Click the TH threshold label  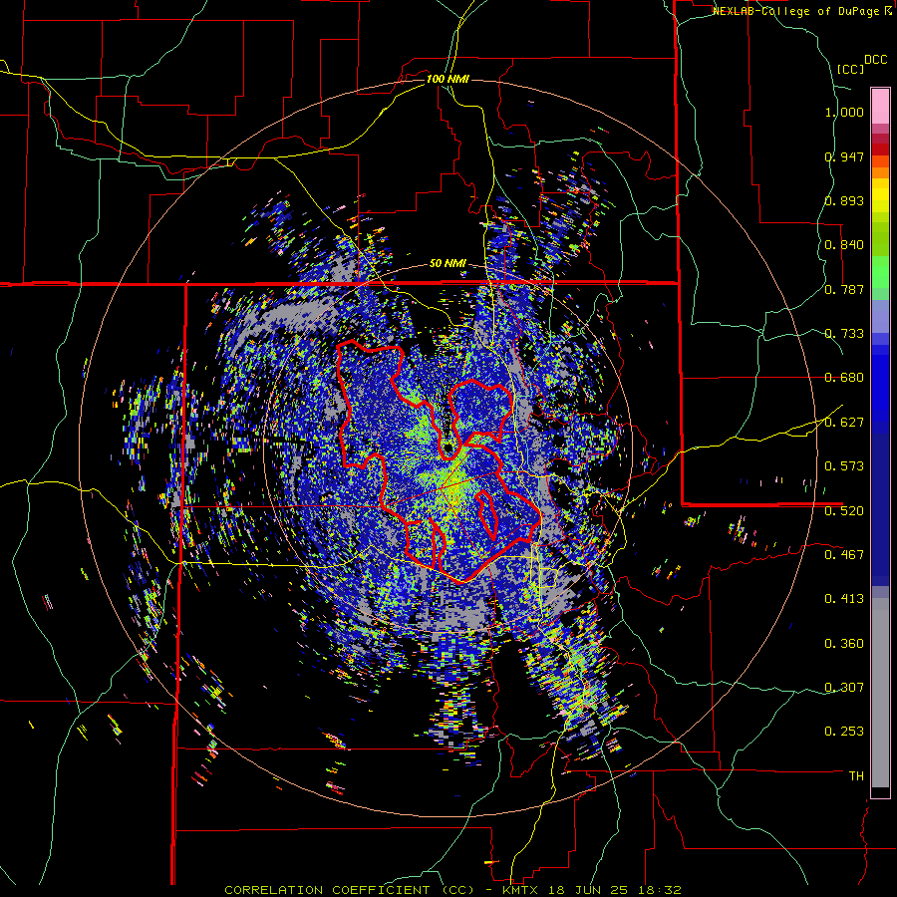click(856, 775)
